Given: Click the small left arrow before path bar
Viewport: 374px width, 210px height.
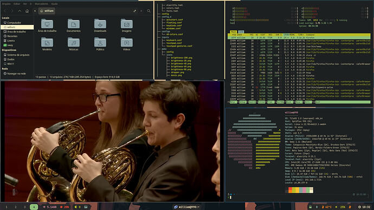Looking at the screenshot, I should pyautogui.click(x=35, y=11).
